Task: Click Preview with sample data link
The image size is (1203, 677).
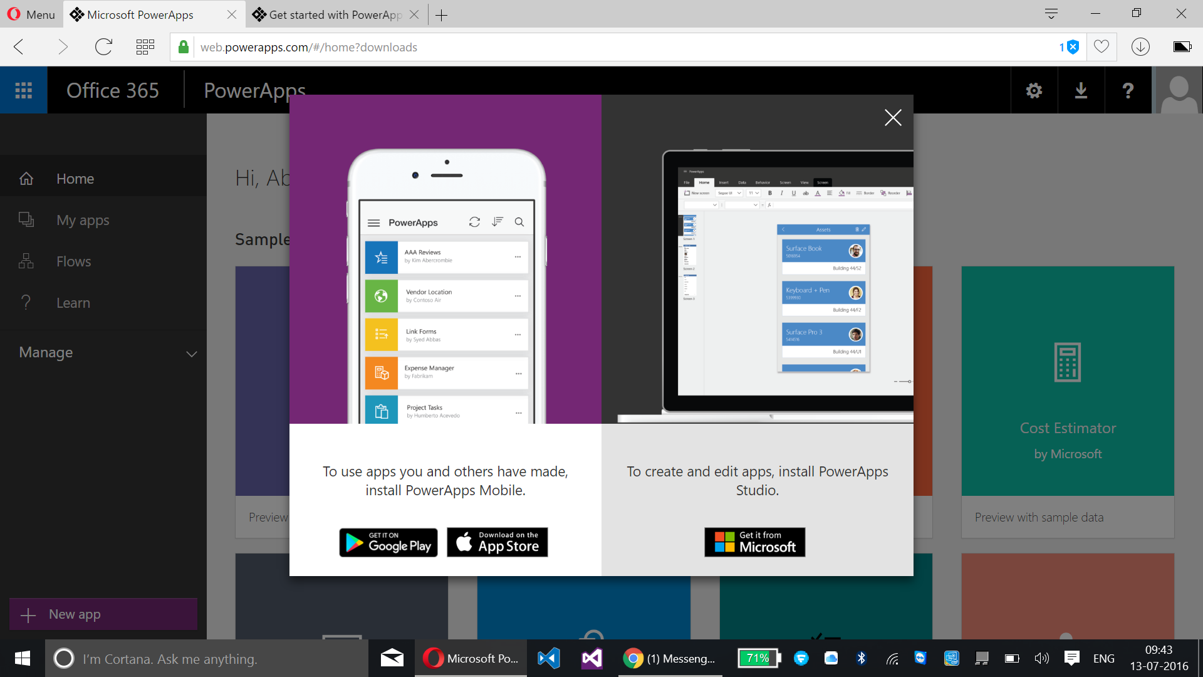Action: pos(1039,517)
